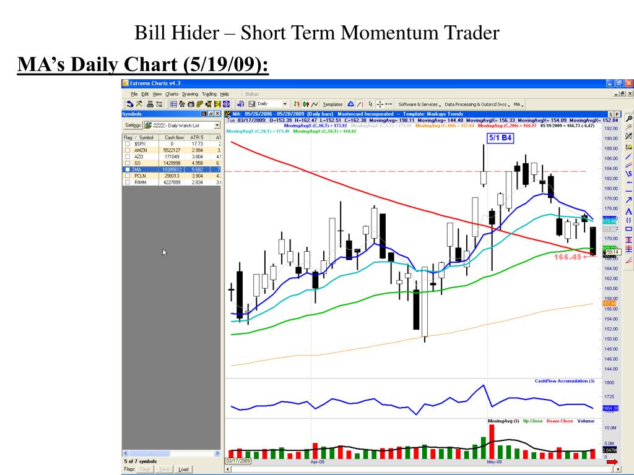This screenshot has width=634, height=475.
Task: Select the arrow pointer tool
Action: pos(370,104)
